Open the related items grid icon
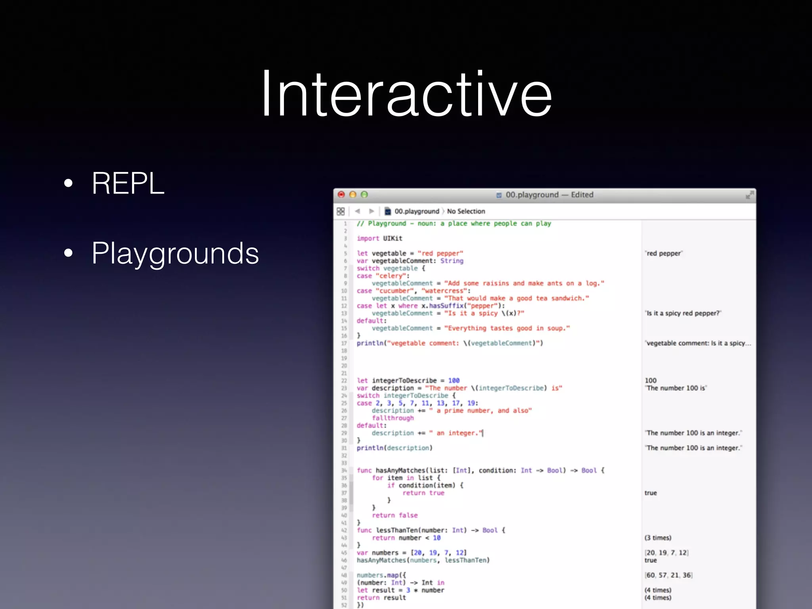Viewport: 812px width, 609px height. coord(341,211)
